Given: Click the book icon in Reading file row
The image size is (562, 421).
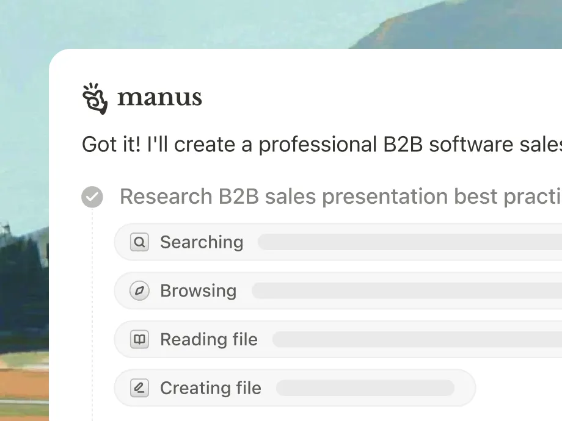Looking at the screenshot, I should (140, 339).
